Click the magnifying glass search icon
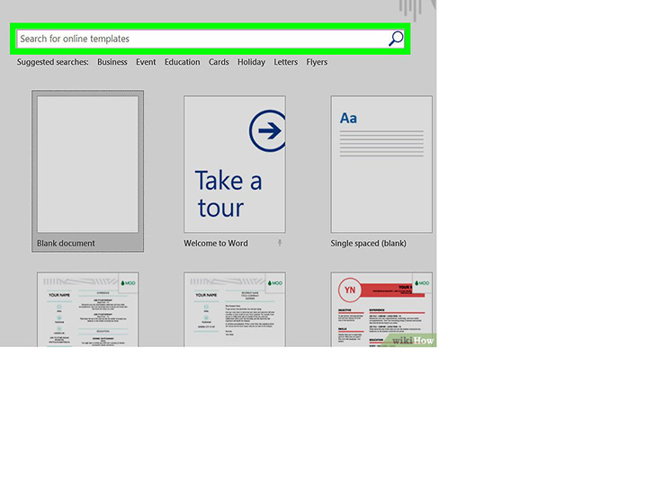The width and height of the screenshot is (655, 491). click(396, 39)
